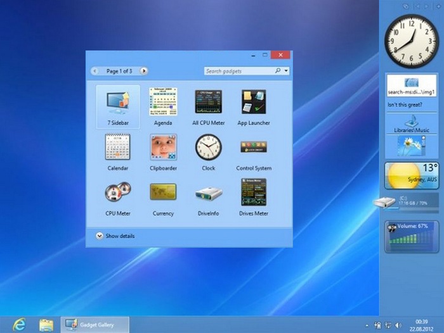Select the Control System gadget icon

coord(254,147)
